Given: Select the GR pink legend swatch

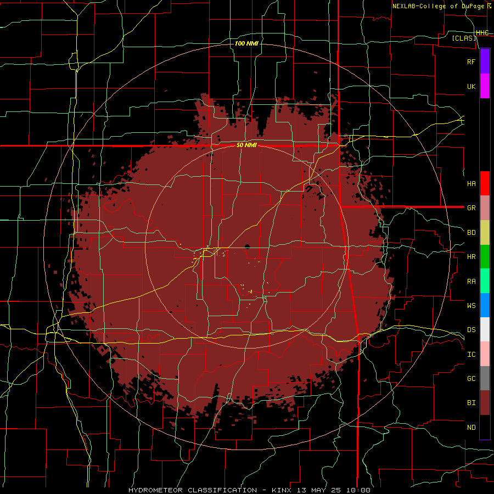Looking at the screenshot, I should point(485,208).
